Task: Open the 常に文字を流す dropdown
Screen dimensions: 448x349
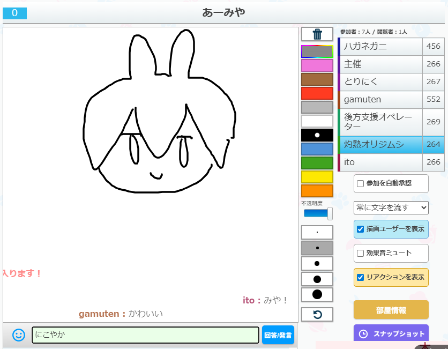Action: click(x=391, y=207)
